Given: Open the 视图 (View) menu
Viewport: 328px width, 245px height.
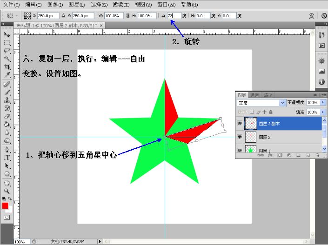Looking at the screenshot, I should coord(143,5).
